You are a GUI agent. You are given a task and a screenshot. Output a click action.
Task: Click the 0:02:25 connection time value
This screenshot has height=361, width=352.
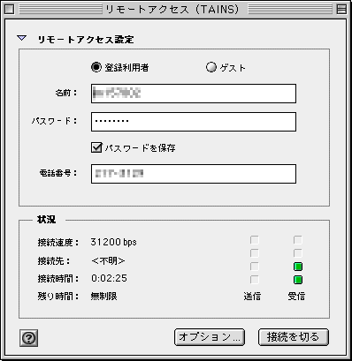pyautogui.click(x=109, y=278)
